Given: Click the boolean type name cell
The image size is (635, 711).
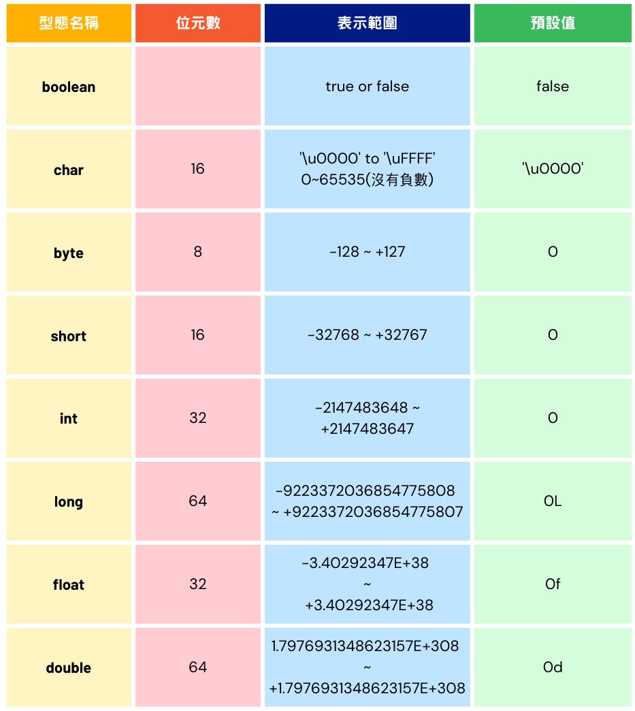Looking at the screenshot, I should coord(69,86).
